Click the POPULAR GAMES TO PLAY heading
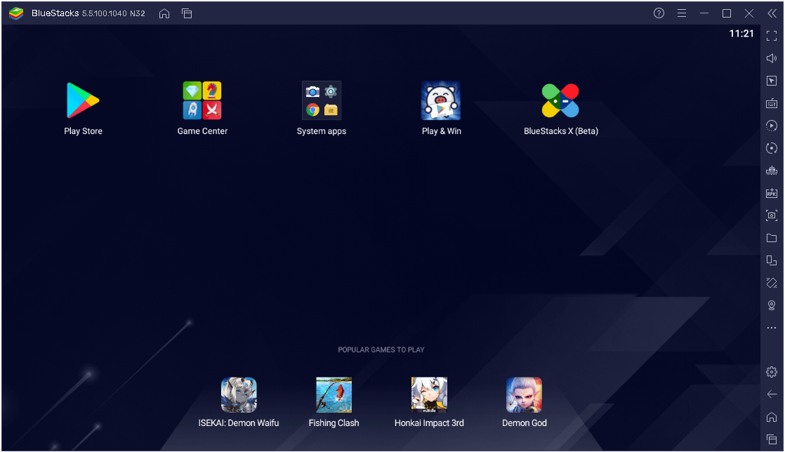 point(381,350)
